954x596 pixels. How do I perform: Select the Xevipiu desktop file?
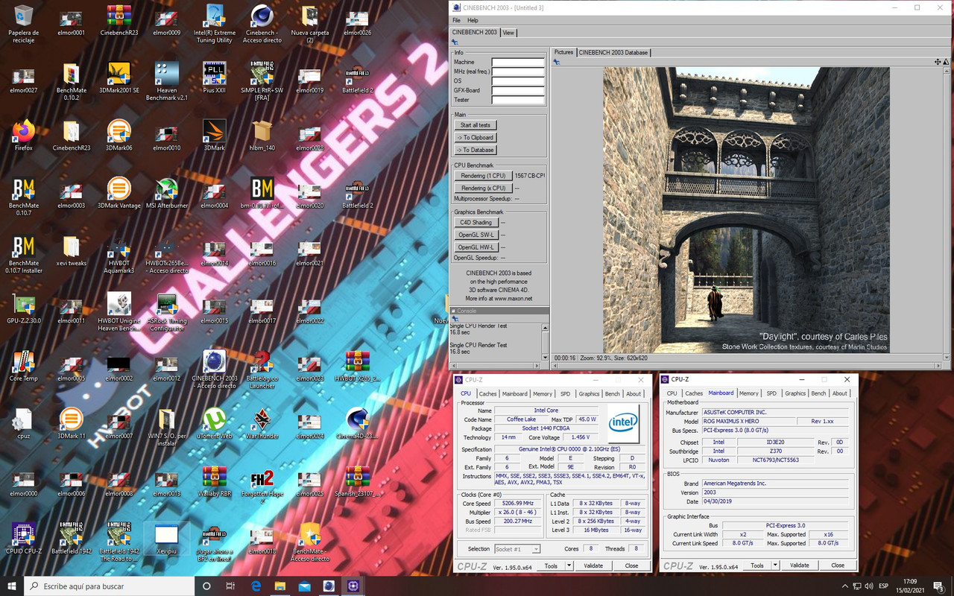click(166, 539)
